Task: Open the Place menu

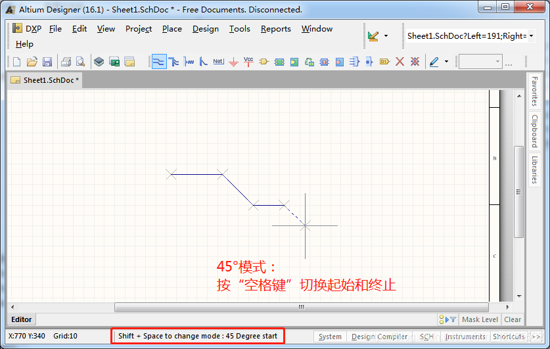Action: [172, 29]
